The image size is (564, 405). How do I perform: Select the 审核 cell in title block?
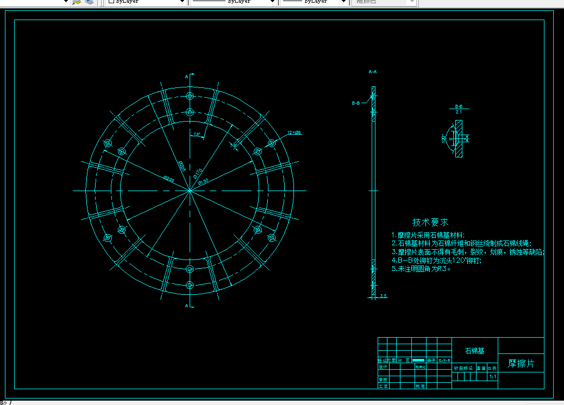pos(383,379)
